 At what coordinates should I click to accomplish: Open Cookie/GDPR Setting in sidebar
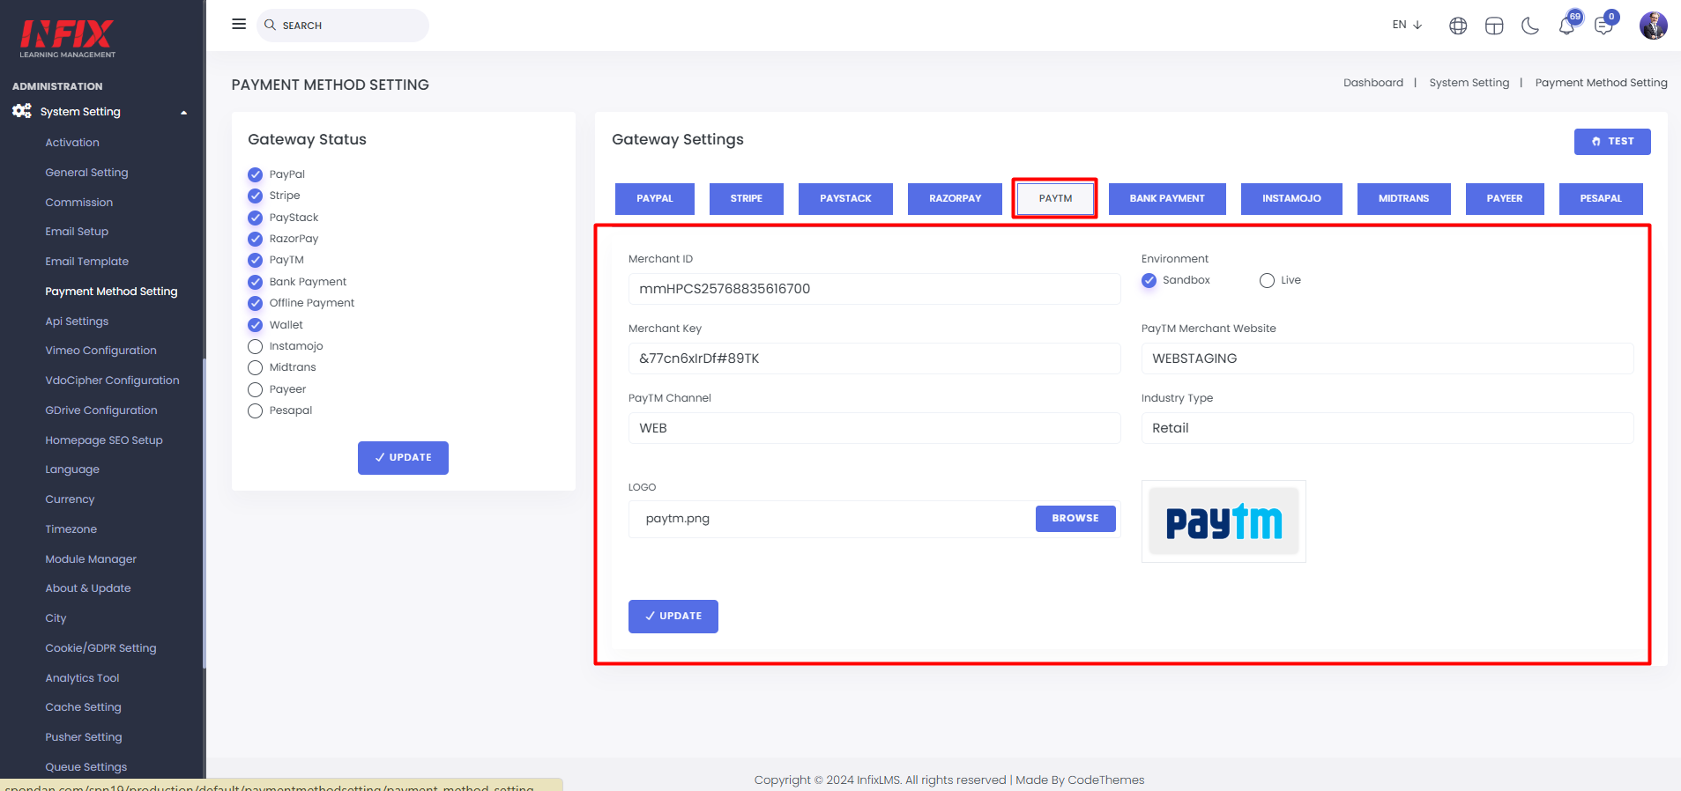pyautogui.click(x=100, y=648)
